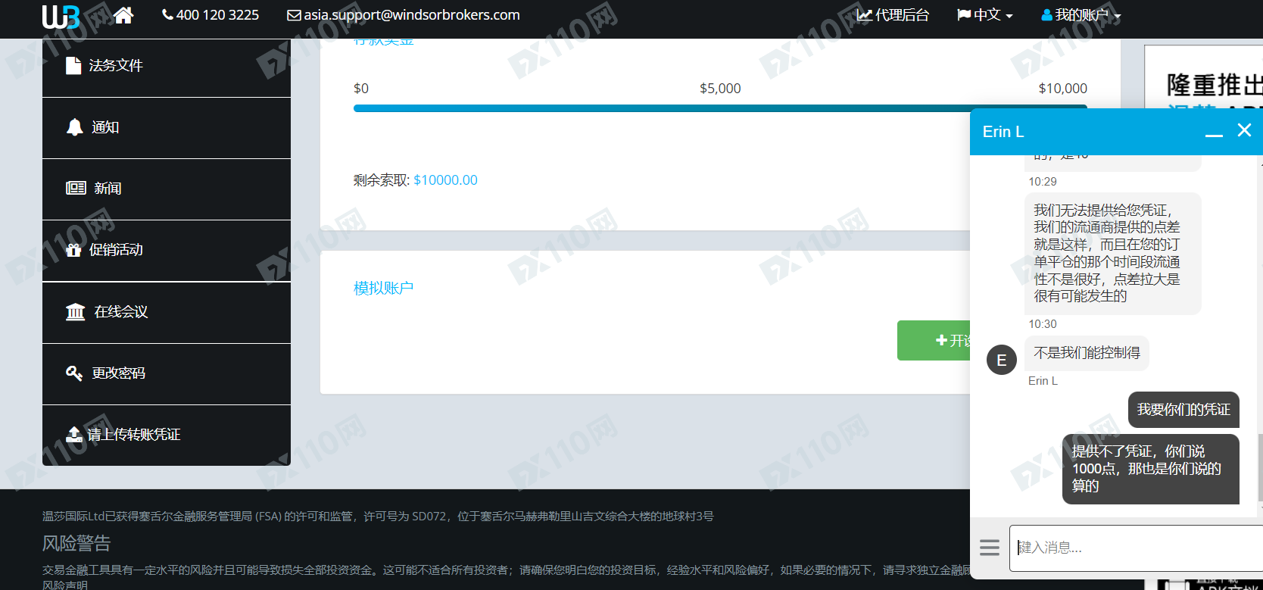The image size is (1263, 590).
Task: Close the Erin L chat window
Action: click(1244, 130)
